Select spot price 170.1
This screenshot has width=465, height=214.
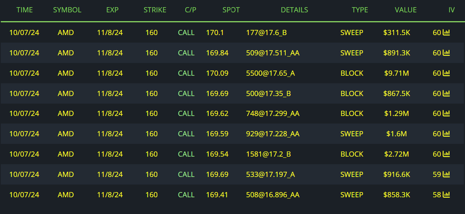[x=215, y=33]
